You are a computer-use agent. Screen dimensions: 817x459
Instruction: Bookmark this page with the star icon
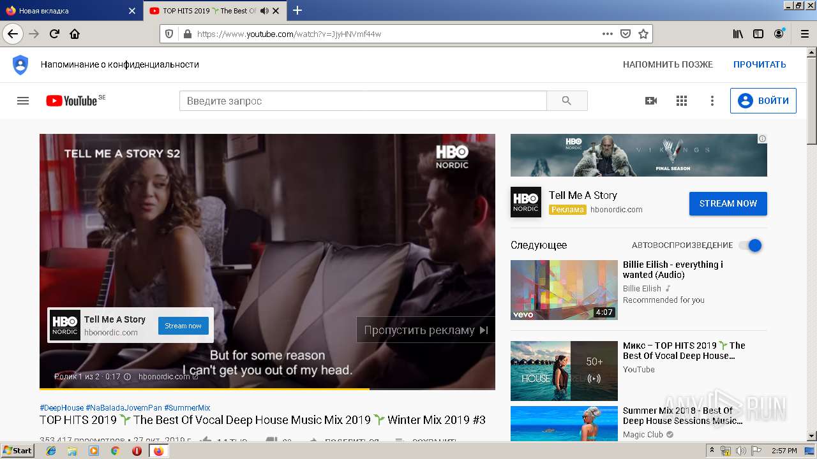pyautogui.click(x=643, y=34)
